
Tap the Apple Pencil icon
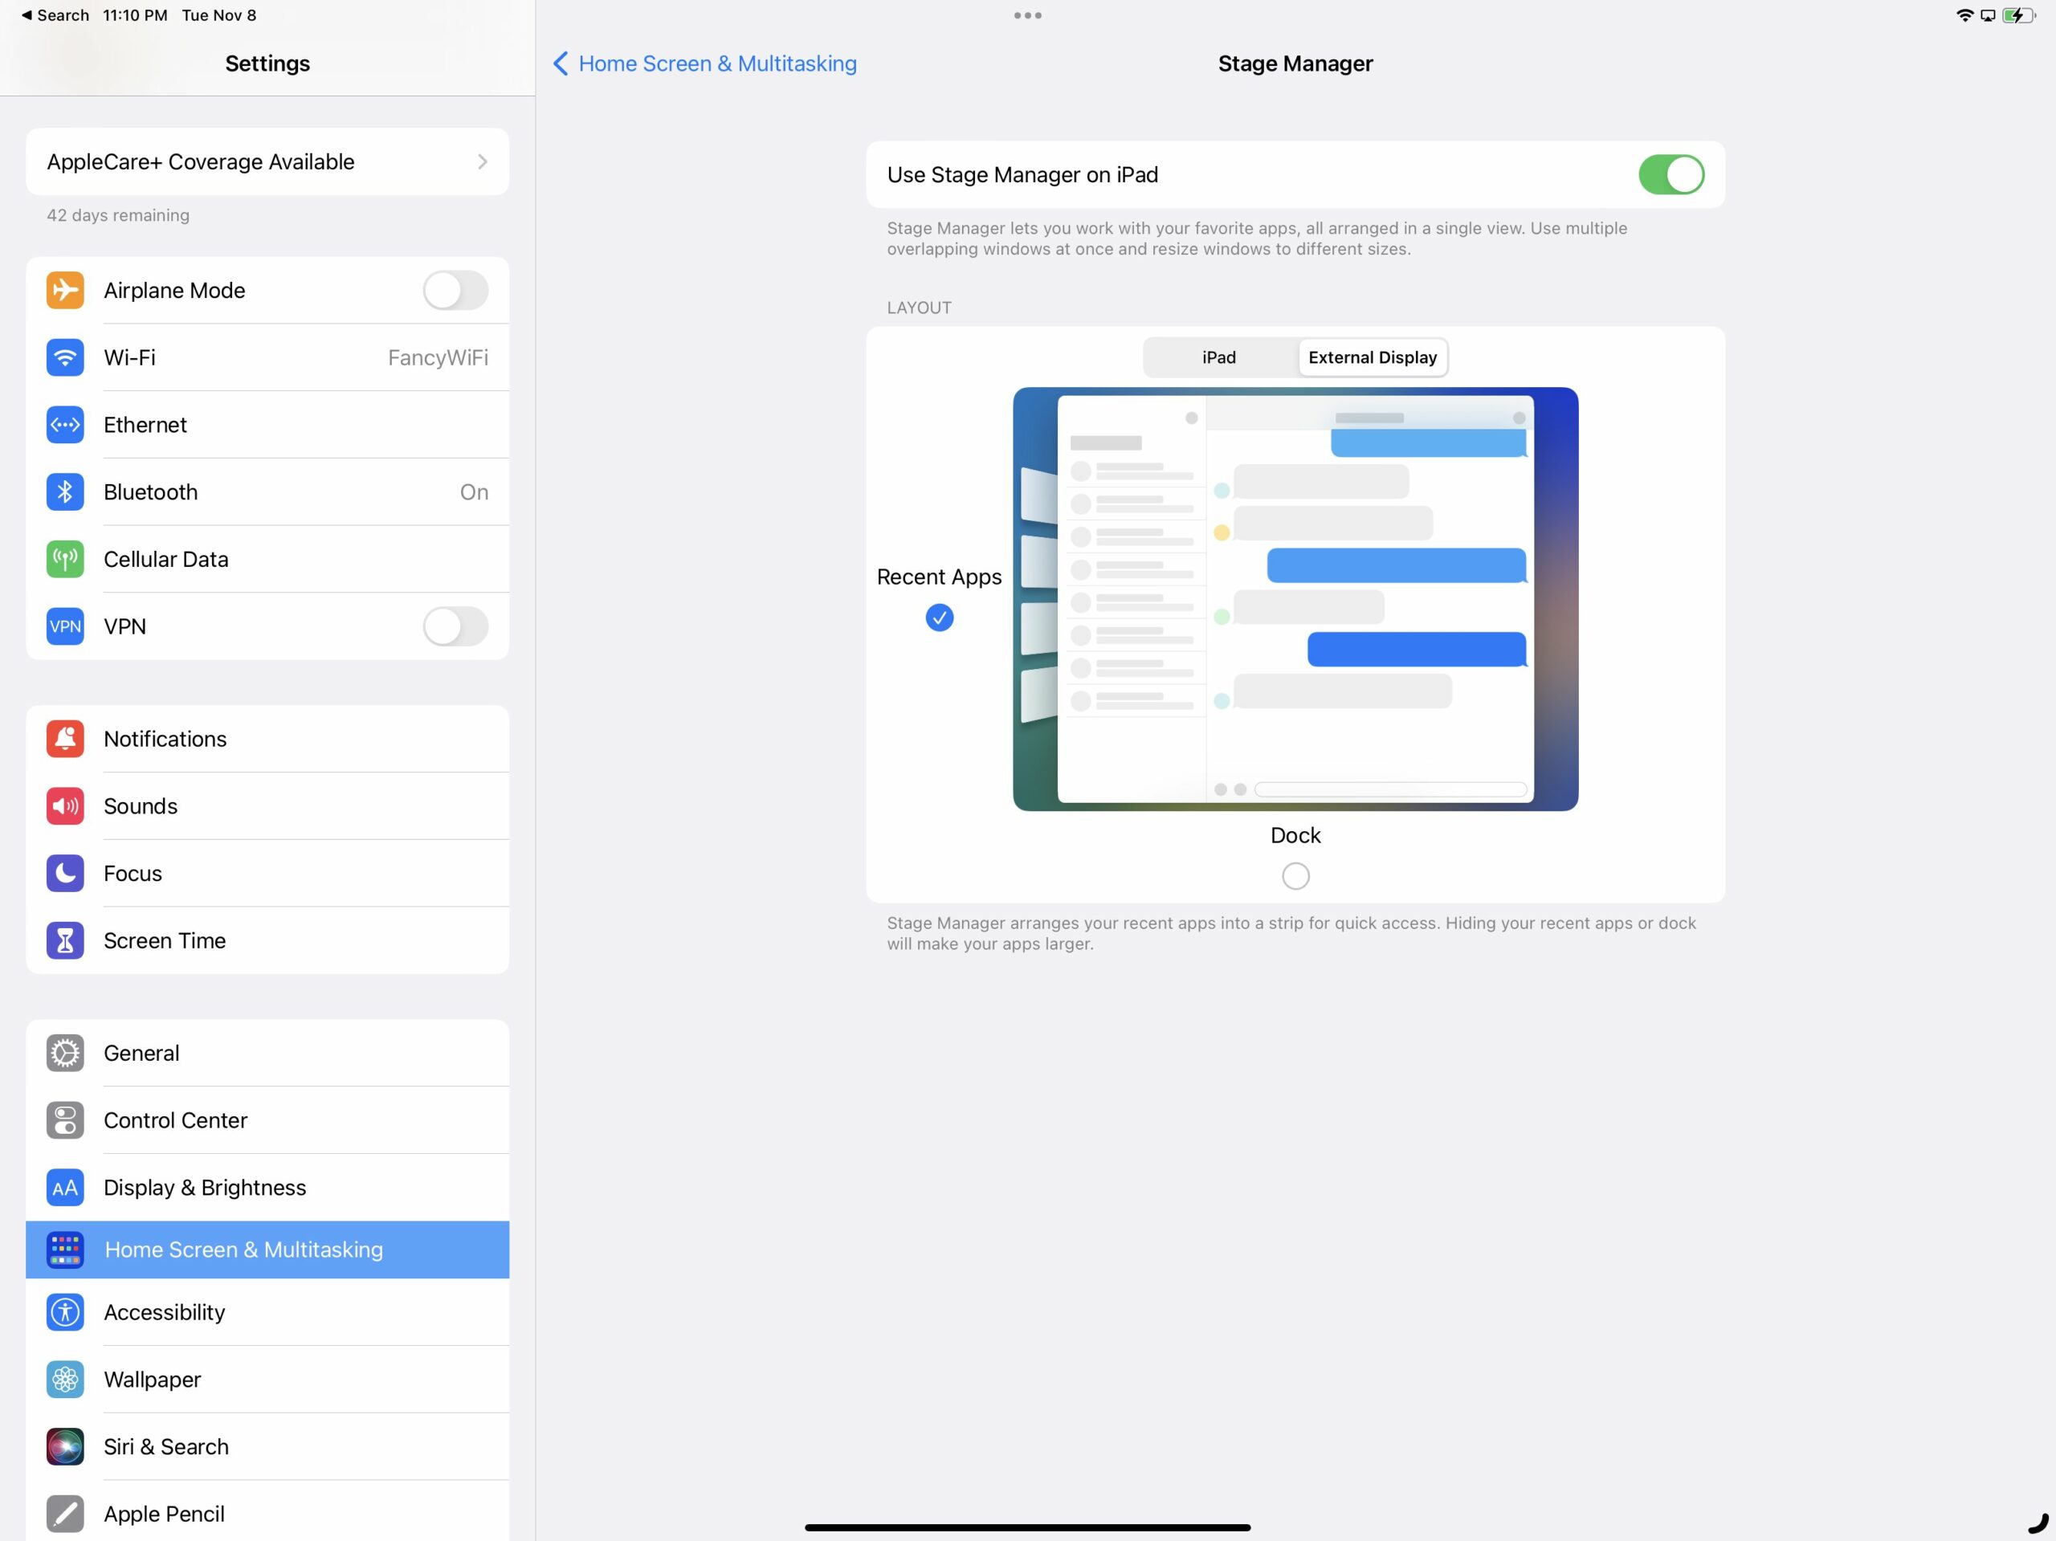click(65, 1514)
